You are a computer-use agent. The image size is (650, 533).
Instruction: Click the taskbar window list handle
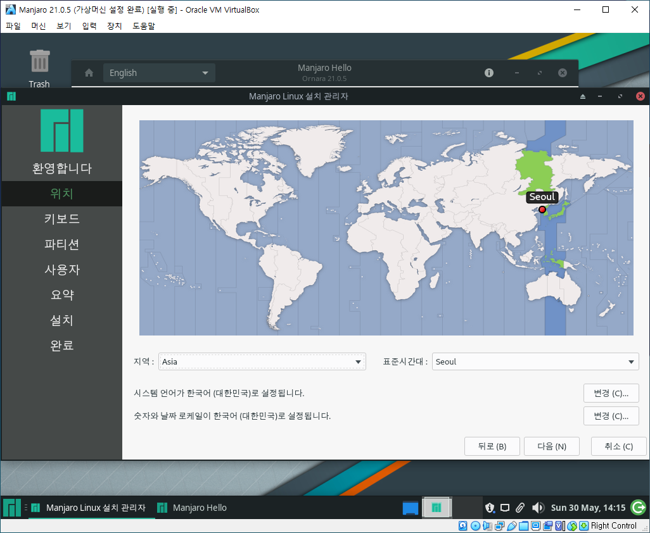pyautogui.click(x=26, y=507)
